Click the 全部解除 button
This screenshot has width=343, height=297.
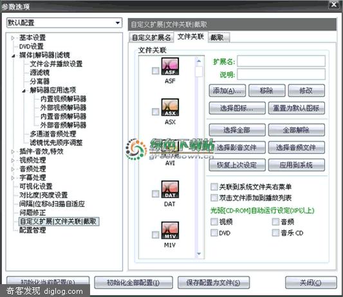[297, 130]
